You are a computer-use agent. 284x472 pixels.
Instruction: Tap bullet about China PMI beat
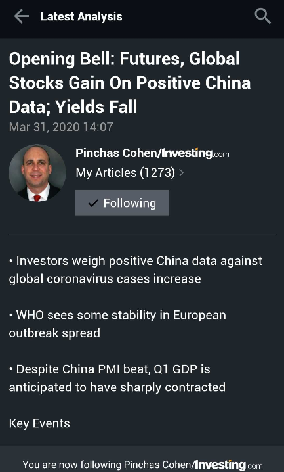[x=117, y=378]
